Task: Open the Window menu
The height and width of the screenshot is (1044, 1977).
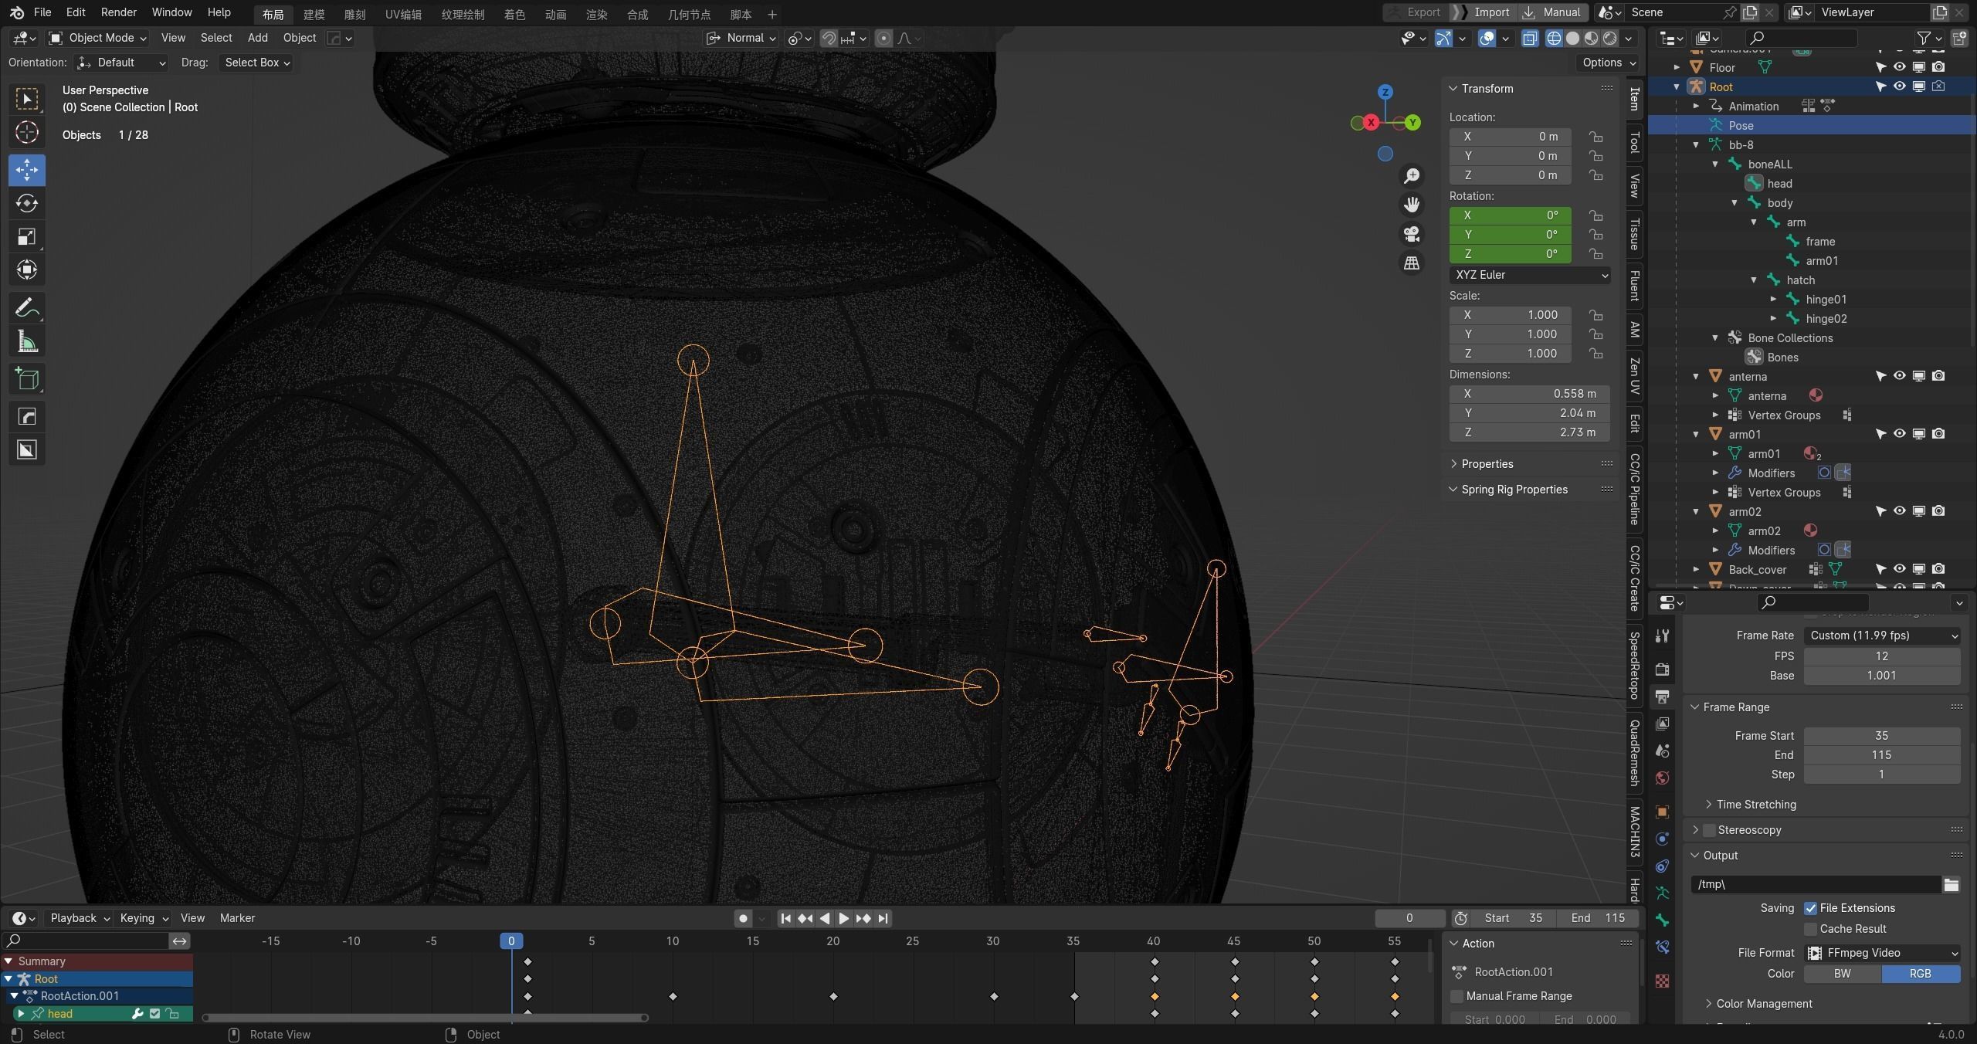Action: (171, 12)
